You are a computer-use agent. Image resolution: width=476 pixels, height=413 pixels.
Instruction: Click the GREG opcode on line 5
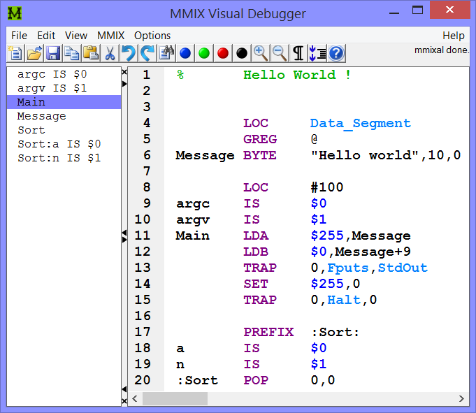tap(260, 139)
